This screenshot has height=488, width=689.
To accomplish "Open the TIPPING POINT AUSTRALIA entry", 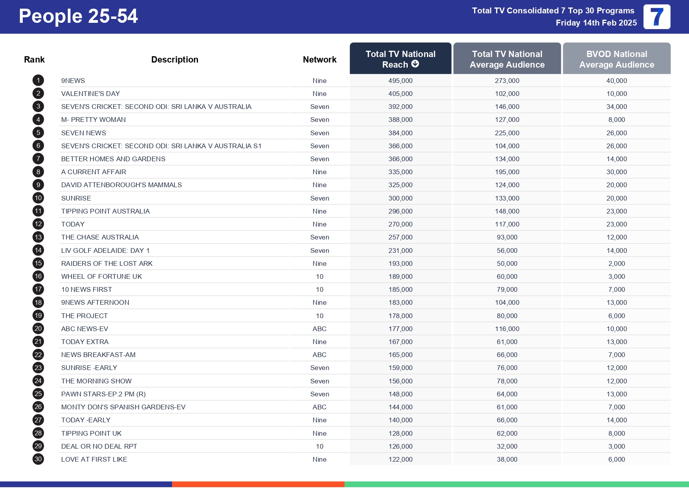I will (105, 211).
